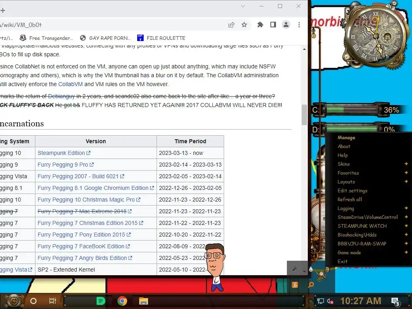Choose Help in the Rainmeter menu

369,155
